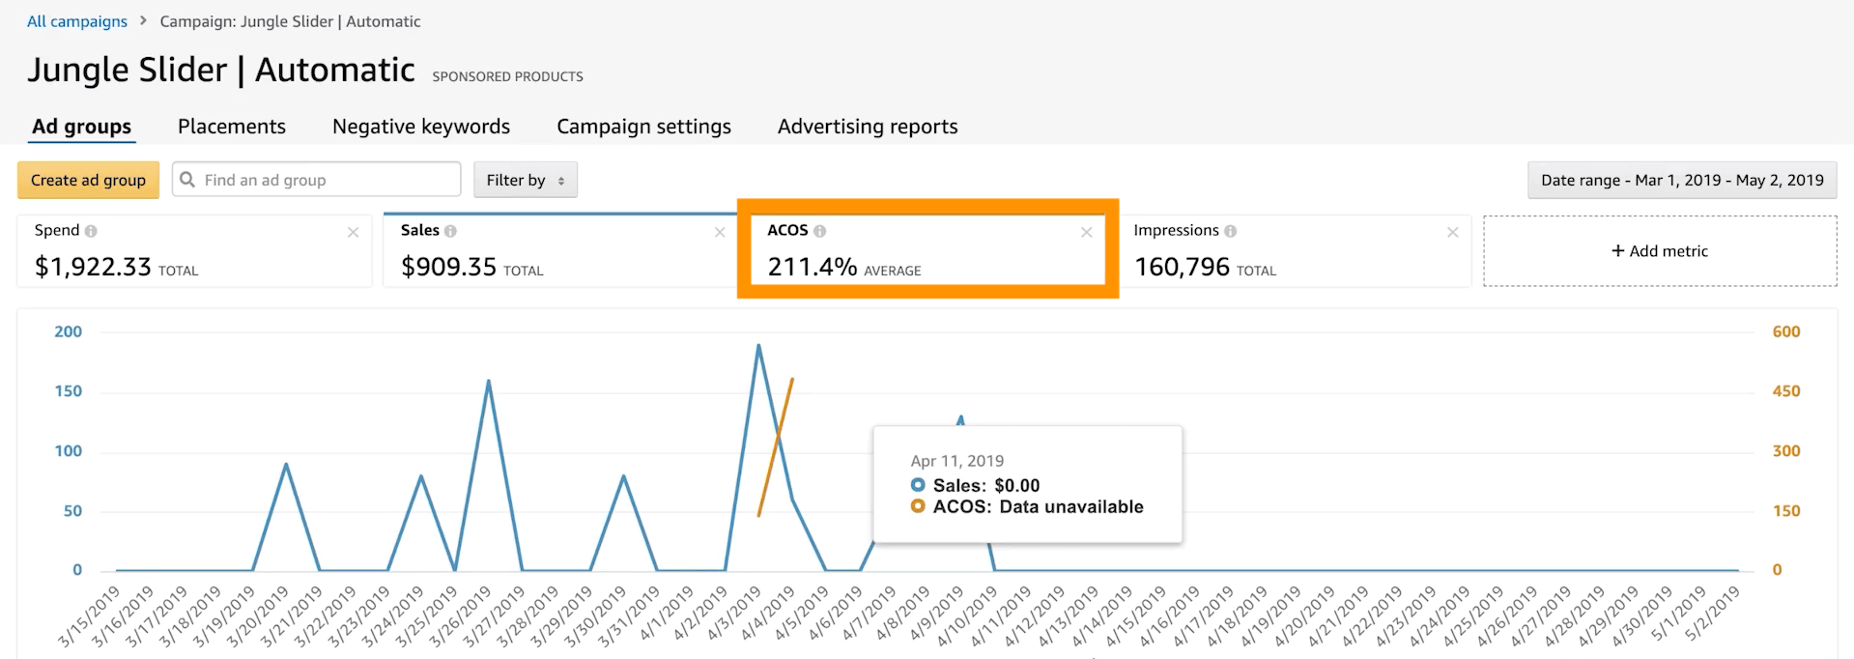
Task: Open the Negative keywords tab
Action: click(421, 127)
